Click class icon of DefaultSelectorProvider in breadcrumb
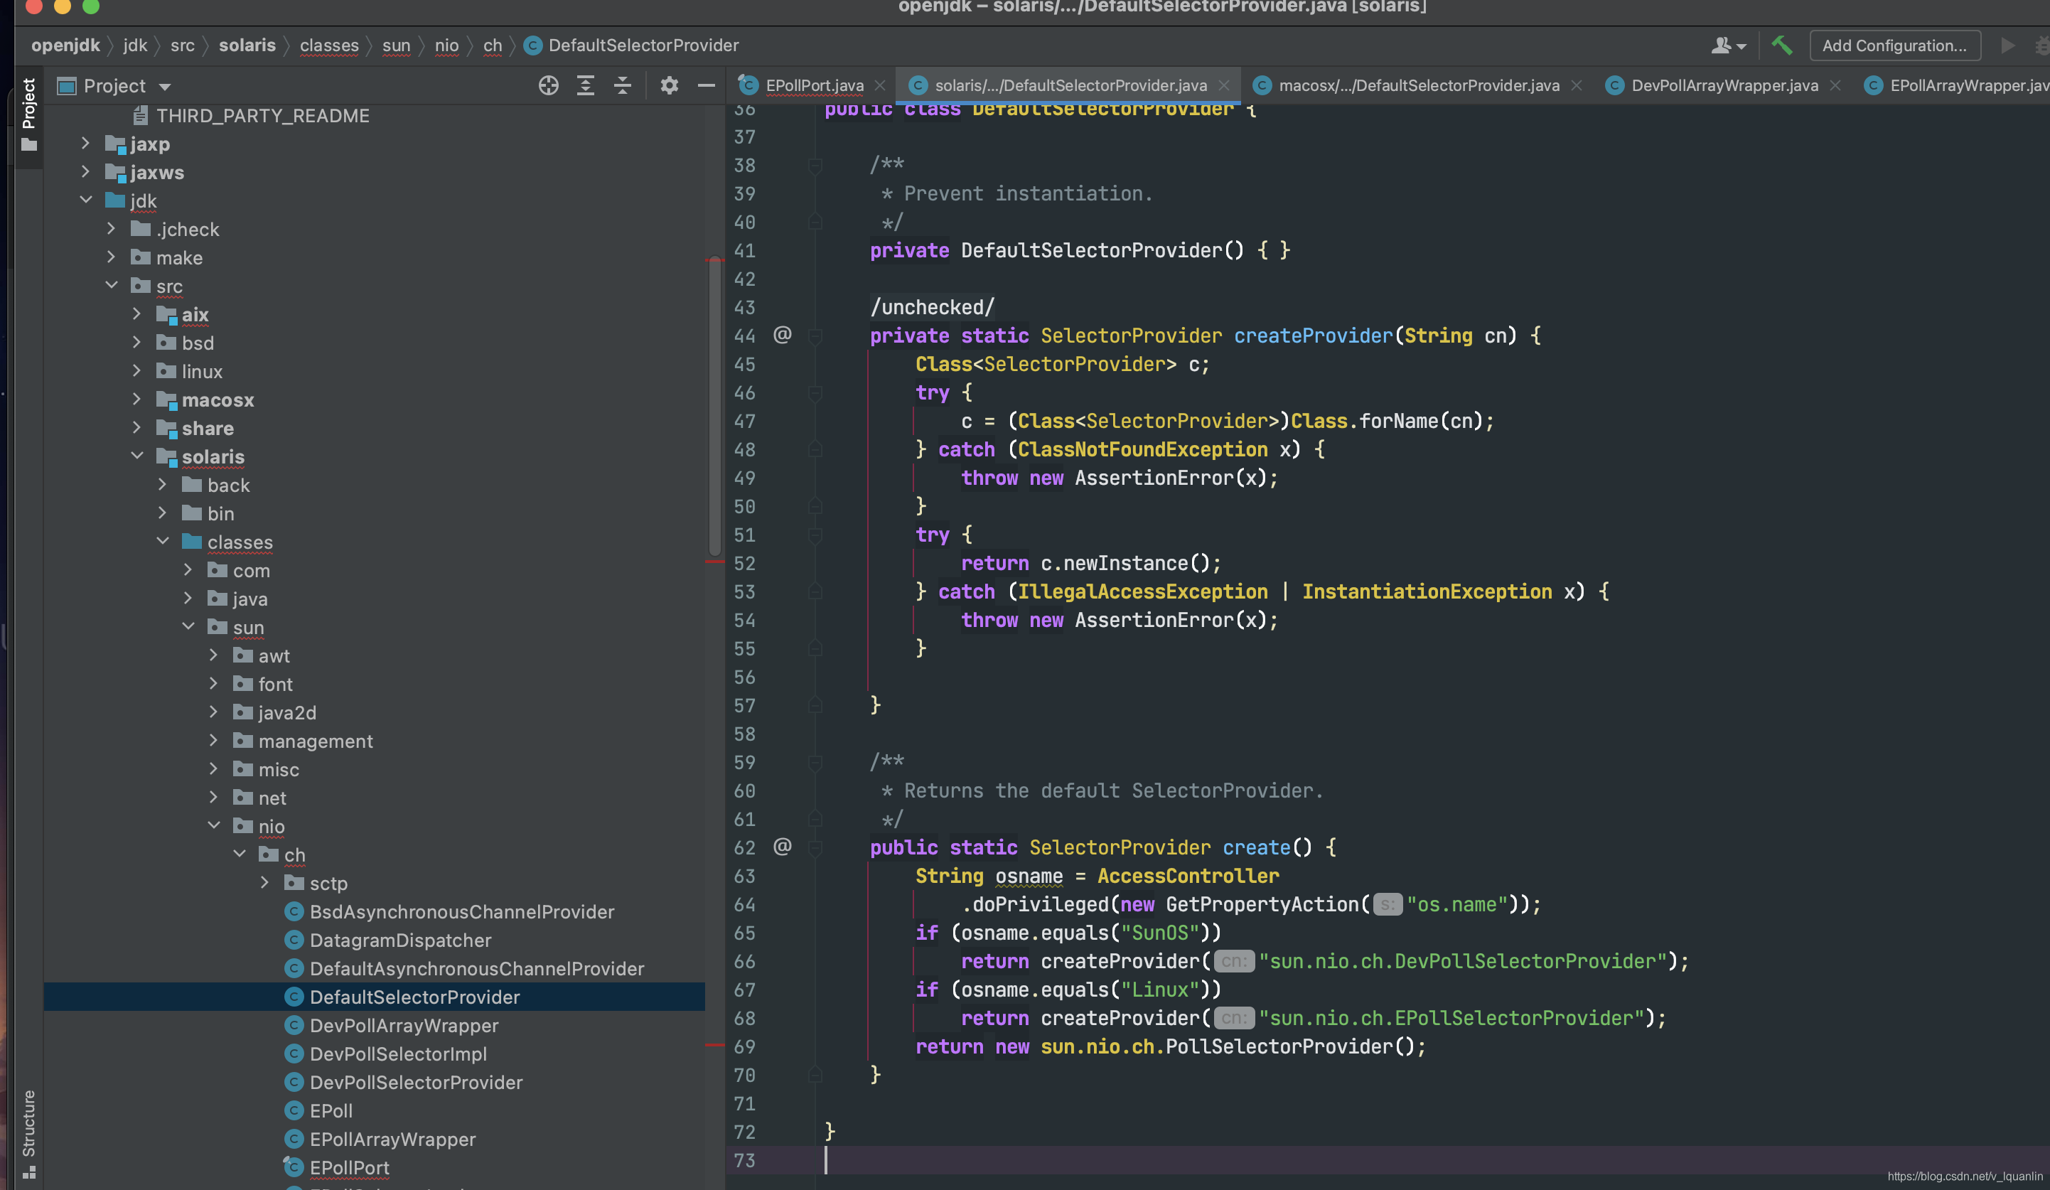Image resolution: width=2050 pixels, height=1190 pixels. click(533, 45)
